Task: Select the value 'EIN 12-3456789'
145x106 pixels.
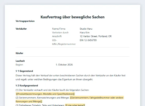Action: coord(88,40)
